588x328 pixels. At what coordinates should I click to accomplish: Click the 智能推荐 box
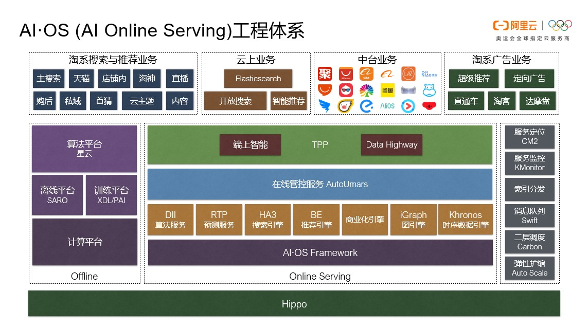289,101
